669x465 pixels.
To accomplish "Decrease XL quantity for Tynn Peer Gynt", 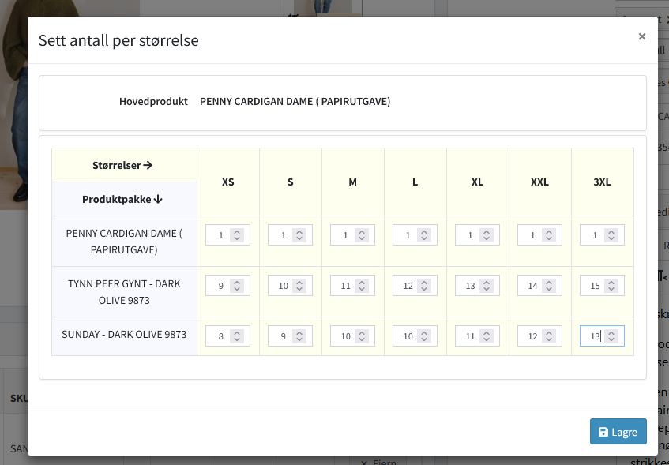I will click(x=486, y=290).
